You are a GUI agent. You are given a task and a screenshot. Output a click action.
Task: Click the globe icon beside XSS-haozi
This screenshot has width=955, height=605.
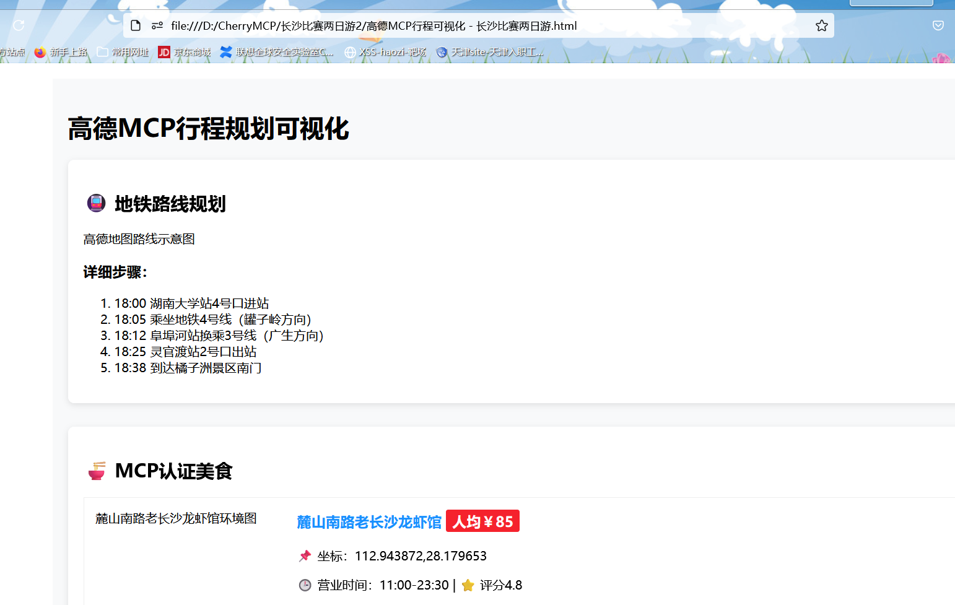(350, 52)
